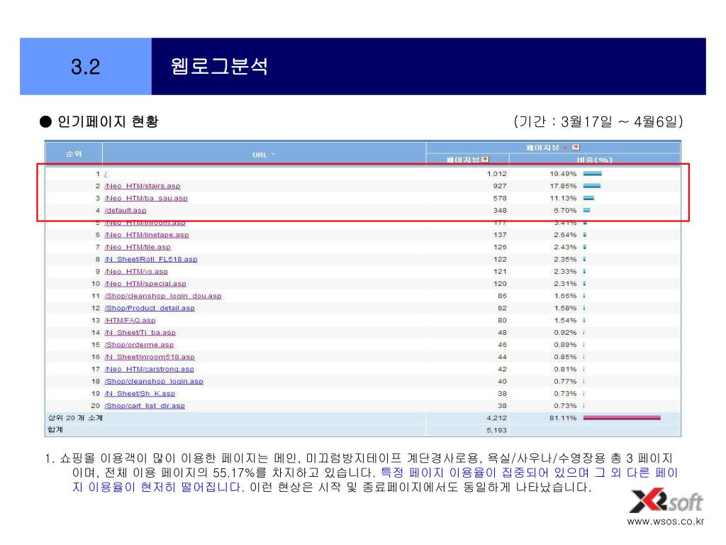
Task: Open the /N_Sheet/Ti_ba.asp link
Action: coord(140,332)
